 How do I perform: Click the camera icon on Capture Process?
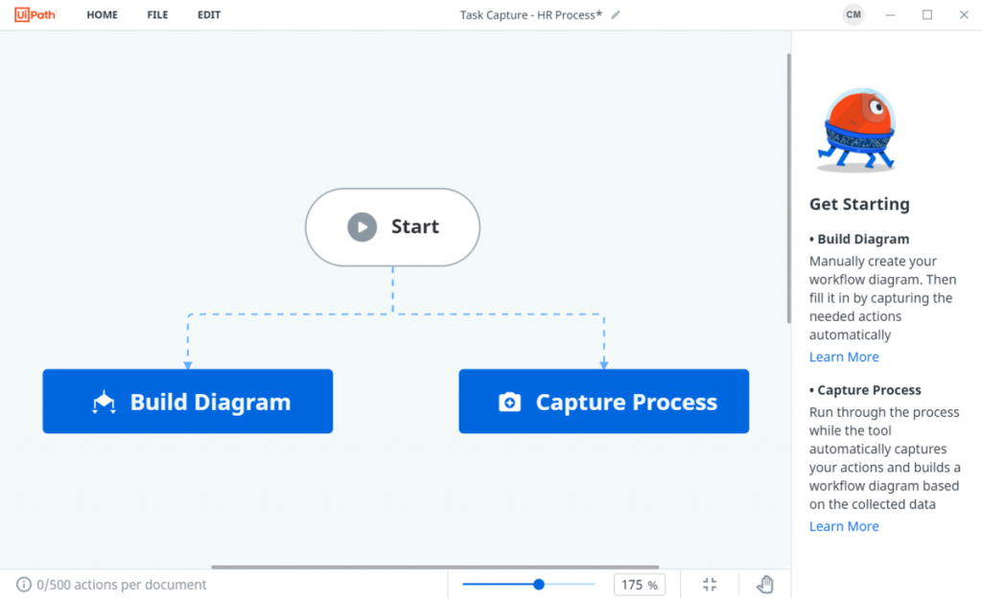(x=510, y=402)
